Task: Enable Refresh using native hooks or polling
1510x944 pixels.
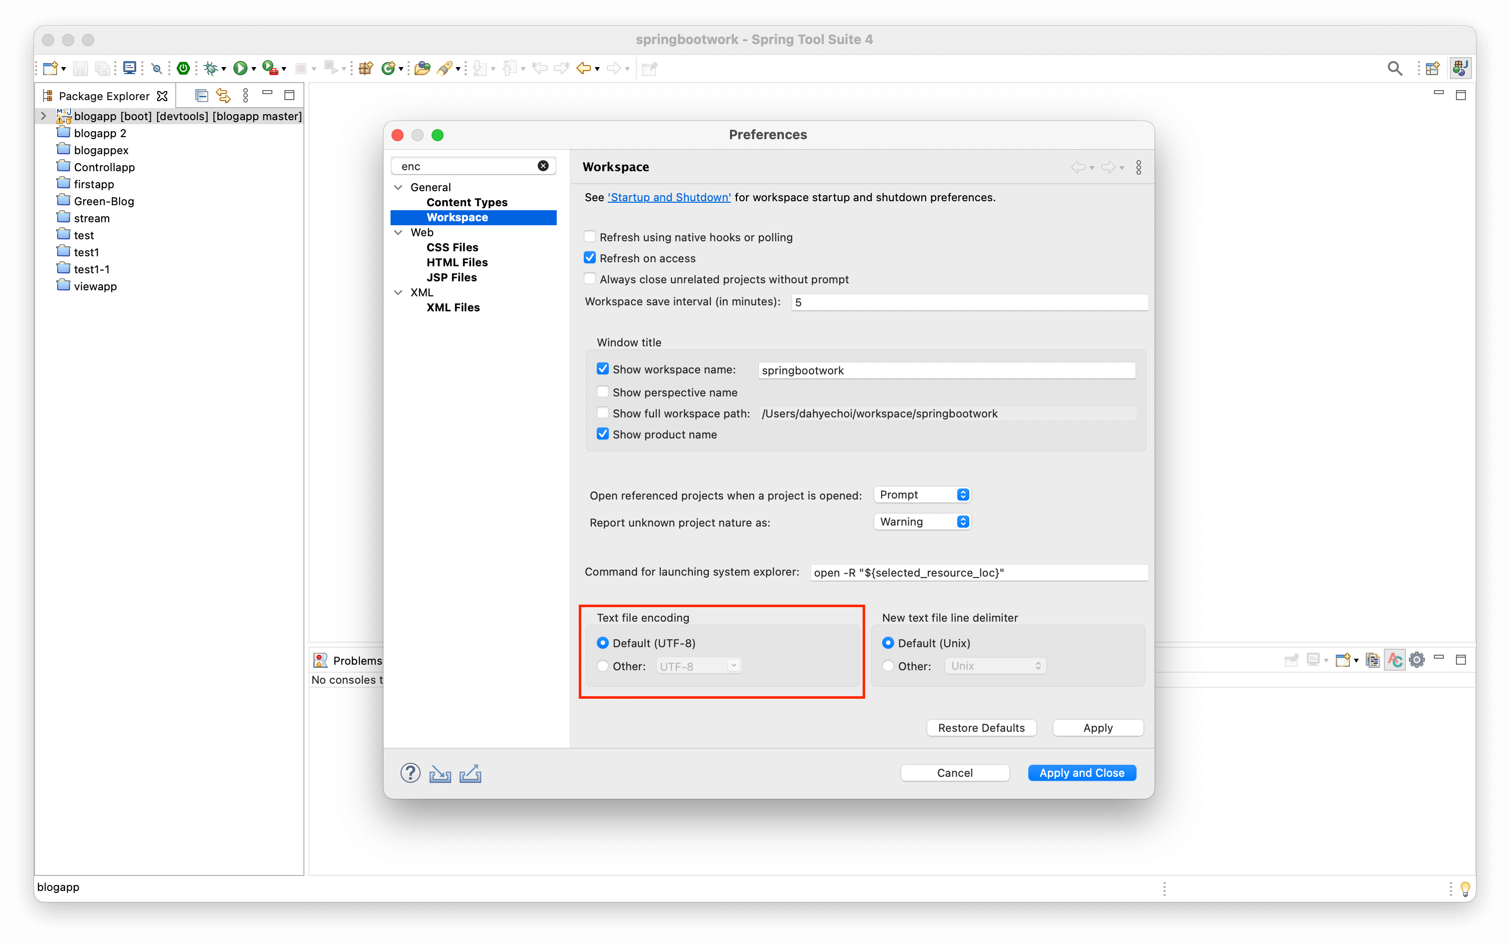Action: 589,237
